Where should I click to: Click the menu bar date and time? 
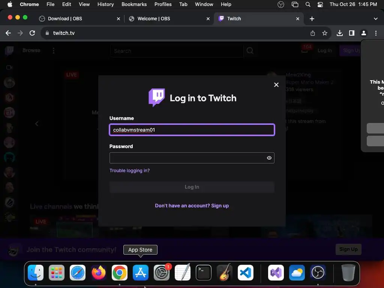coord(353,4)
